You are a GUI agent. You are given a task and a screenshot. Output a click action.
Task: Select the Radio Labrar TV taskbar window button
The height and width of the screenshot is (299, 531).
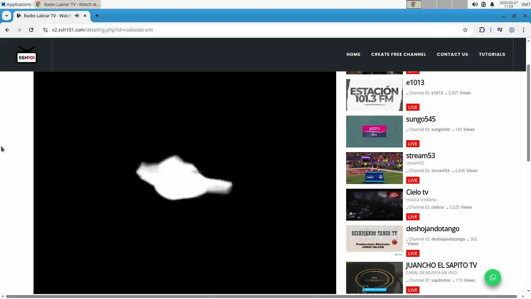pos(68,4)
